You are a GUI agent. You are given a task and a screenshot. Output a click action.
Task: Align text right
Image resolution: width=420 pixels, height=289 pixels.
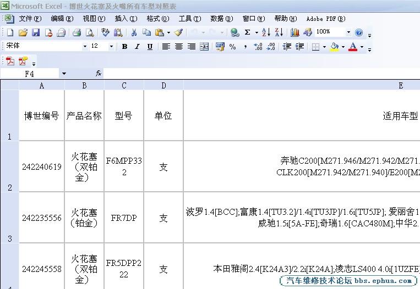(192, 47)
